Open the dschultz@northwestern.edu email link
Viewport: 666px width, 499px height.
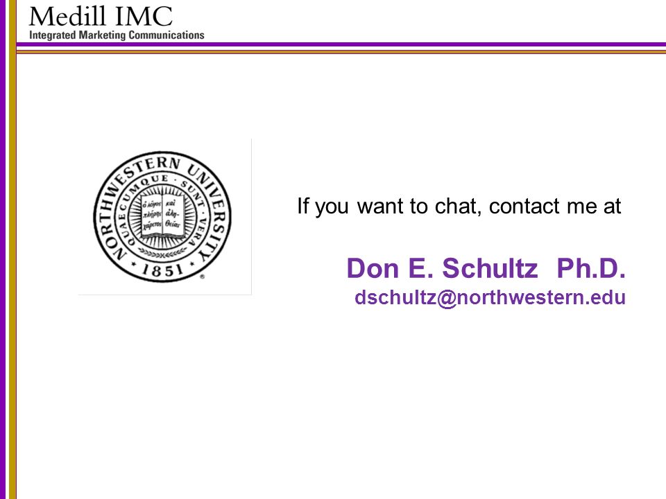(x=490, y=297)
